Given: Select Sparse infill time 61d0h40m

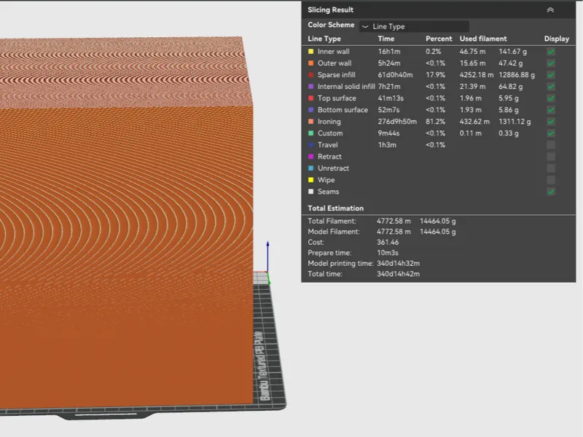Looking at the screenshot, I should (395, 75).
